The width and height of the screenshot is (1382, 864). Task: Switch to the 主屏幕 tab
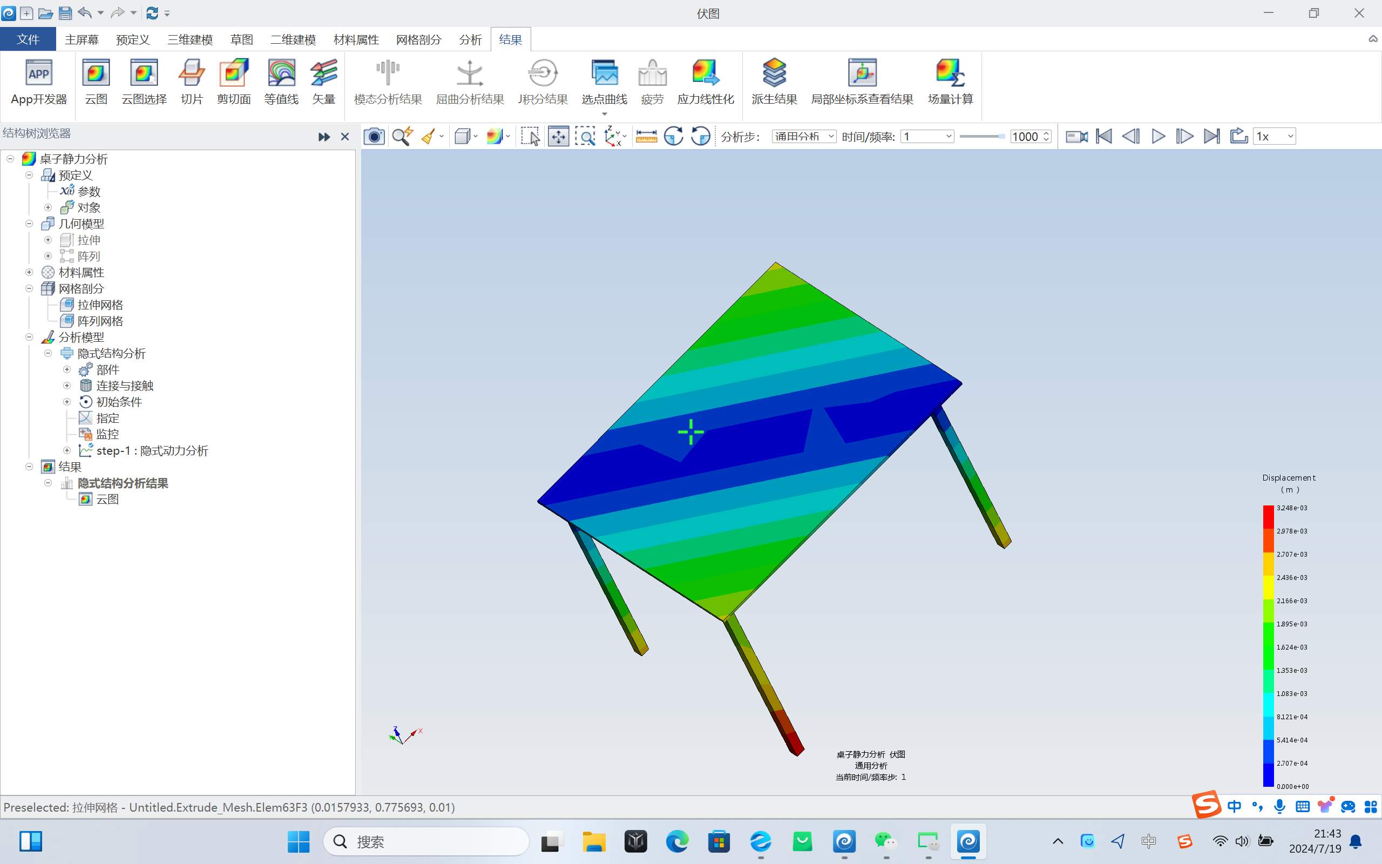[81, 39]
